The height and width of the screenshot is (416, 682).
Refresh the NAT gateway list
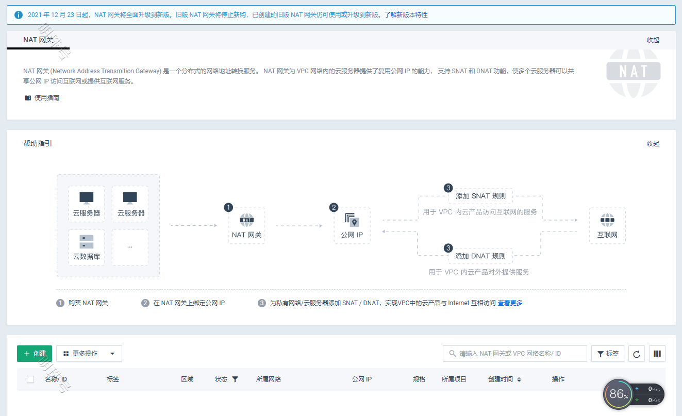click(637, 354)
